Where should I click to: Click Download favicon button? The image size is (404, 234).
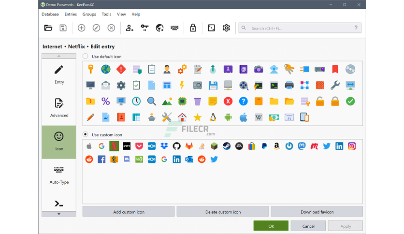(x=317, y=212)
